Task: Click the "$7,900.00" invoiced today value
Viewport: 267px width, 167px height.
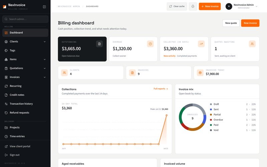Action: coord(212,74)
